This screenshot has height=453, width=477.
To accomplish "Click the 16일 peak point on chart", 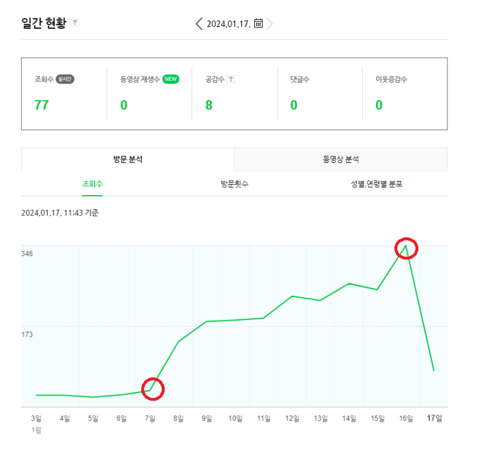I will pos(406,246).
